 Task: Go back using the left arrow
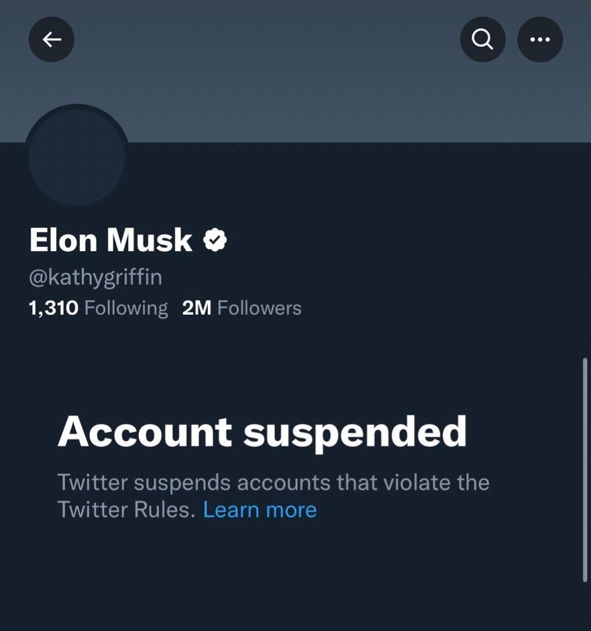(52, 40)
